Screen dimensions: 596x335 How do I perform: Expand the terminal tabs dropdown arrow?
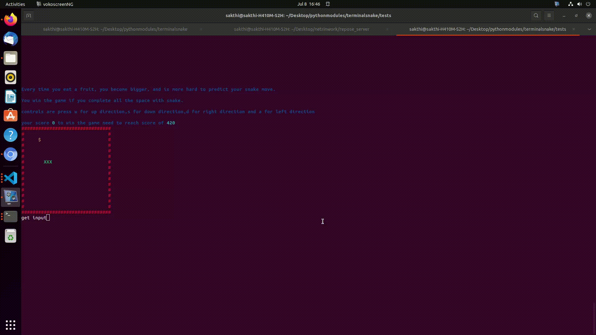point(589,29)
